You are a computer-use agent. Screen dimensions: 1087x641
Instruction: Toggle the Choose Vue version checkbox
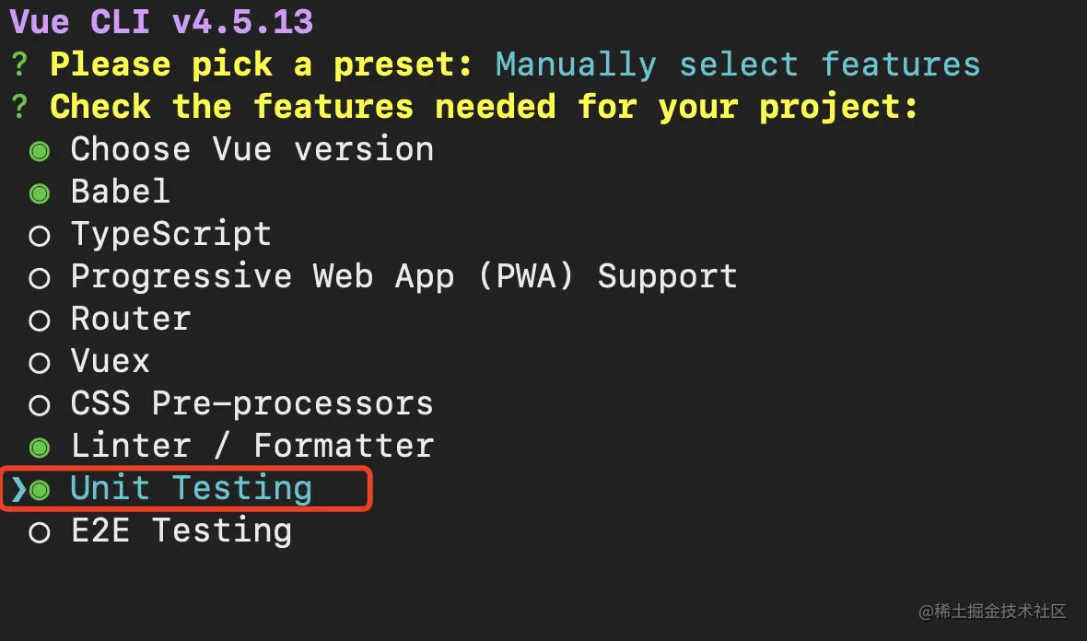tap(39, 151)
